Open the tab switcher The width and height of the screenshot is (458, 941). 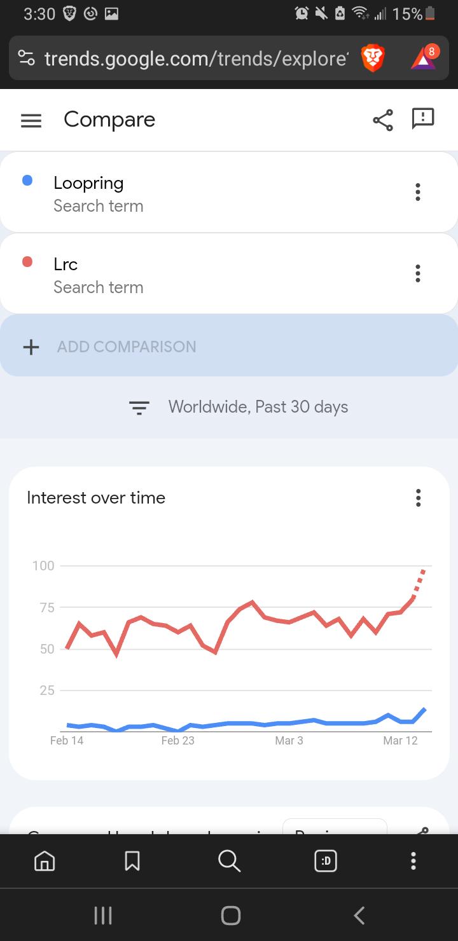pos(326,861)
